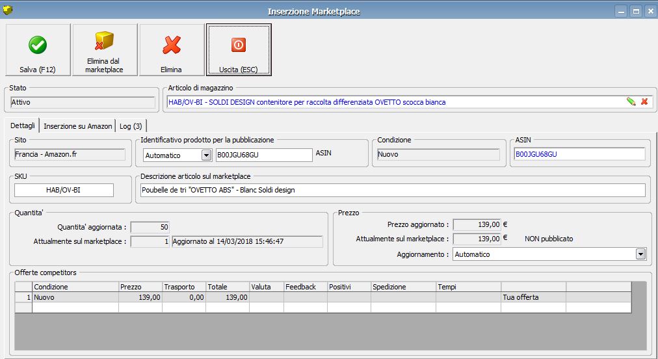Screen dimensions: 658x359
Task: Click the small red X remove article icon
Action: coord(644,101)
